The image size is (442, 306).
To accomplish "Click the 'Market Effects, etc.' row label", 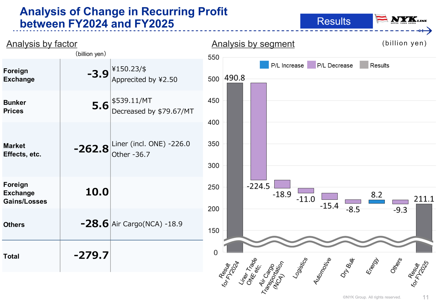I will point(22,150).
